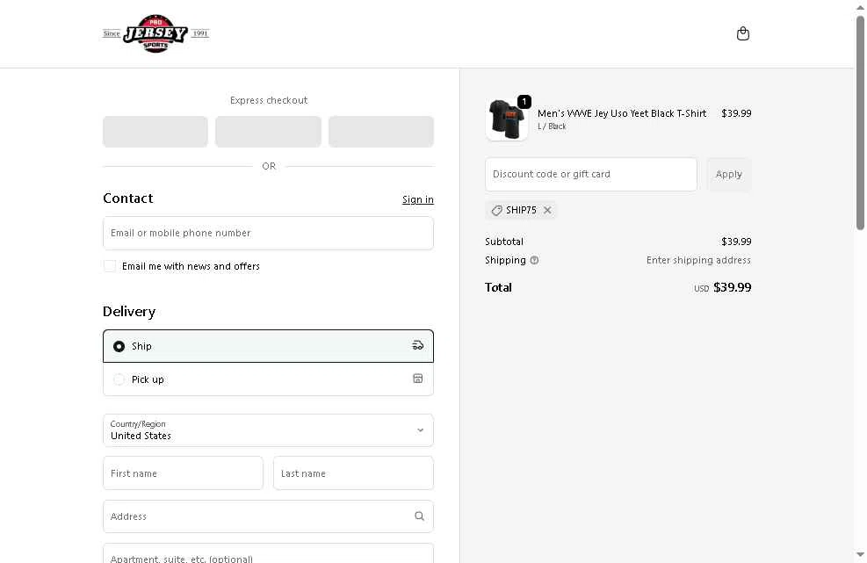Click the Enter shipping address text

(x=698, y=260)
